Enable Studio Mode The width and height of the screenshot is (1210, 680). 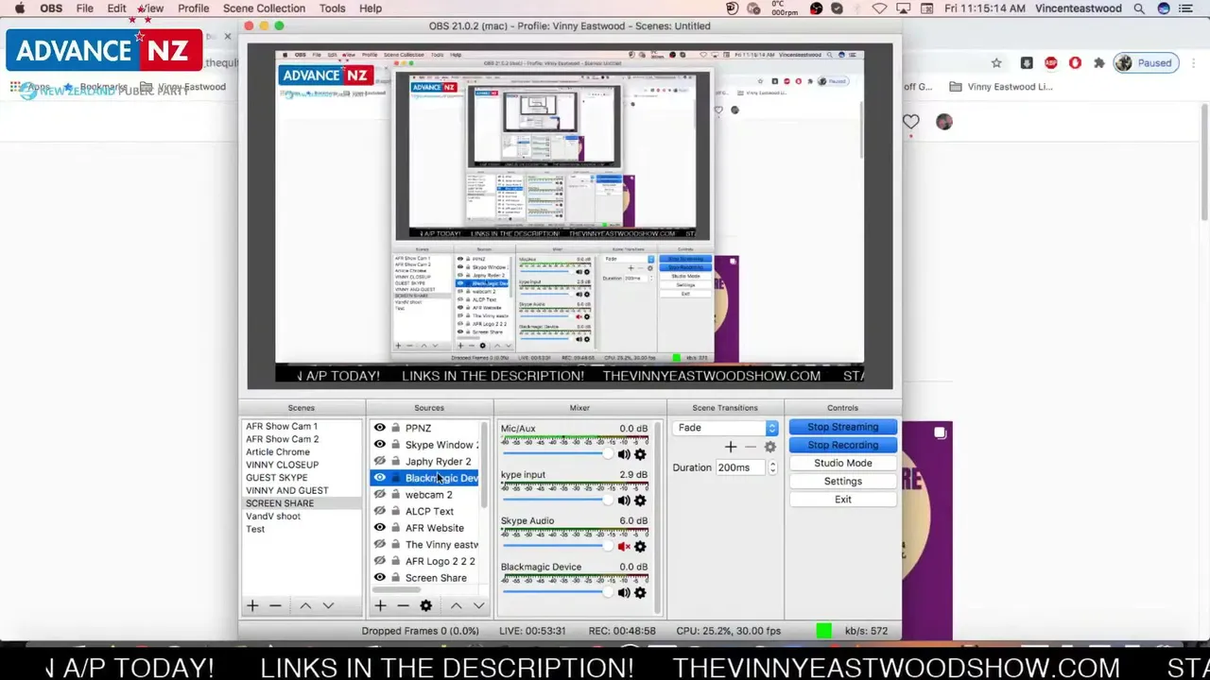(842, 463)
